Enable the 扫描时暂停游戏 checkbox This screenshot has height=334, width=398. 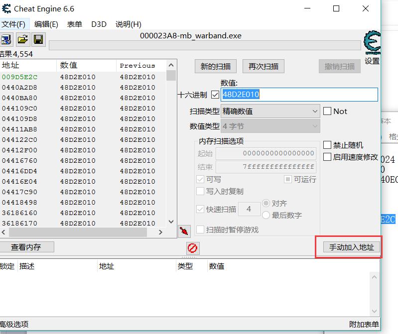(200, 230)
